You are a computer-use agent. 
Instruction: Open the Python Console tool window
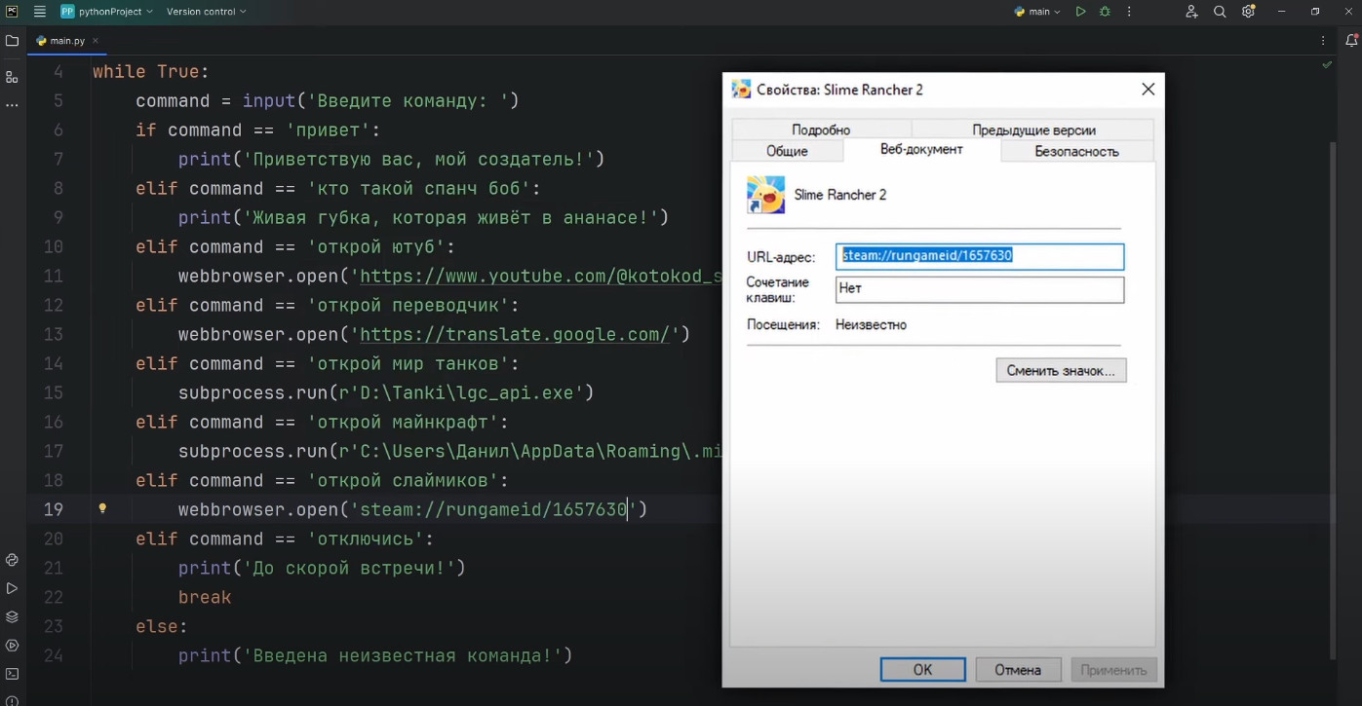(12, 560)
